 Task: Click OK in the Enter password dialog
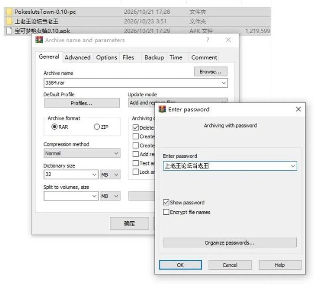click(x=180, y=265)
